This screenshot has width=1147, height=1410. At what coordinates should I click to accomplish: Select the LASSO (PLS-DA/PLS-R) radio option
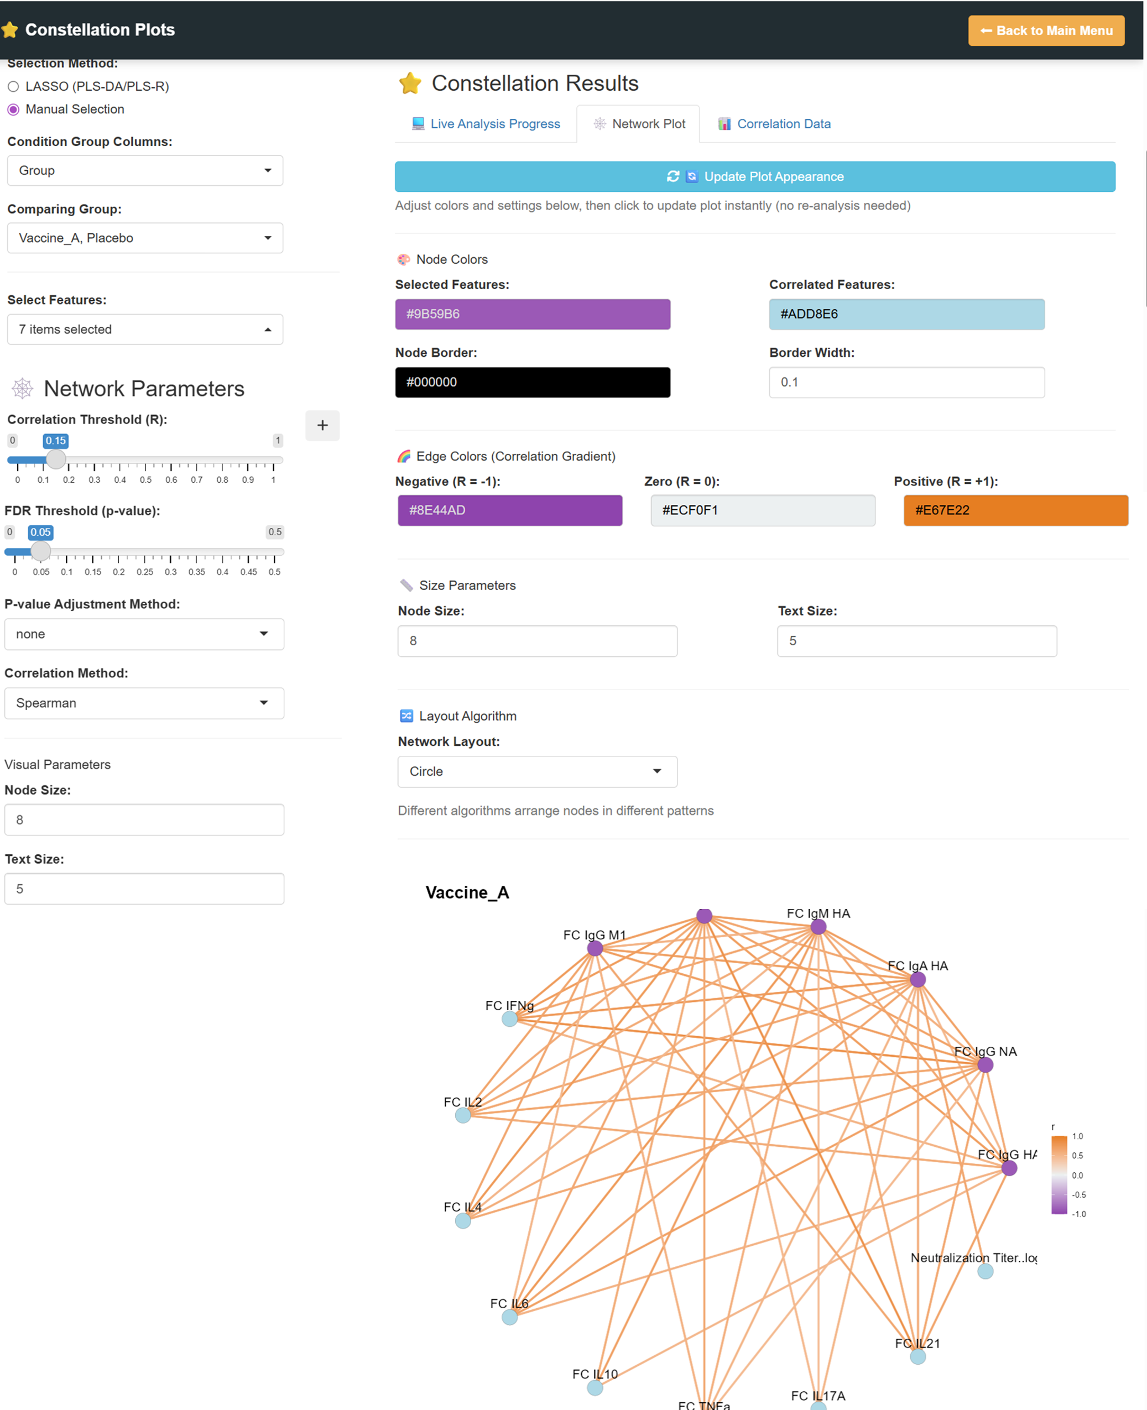13,86
